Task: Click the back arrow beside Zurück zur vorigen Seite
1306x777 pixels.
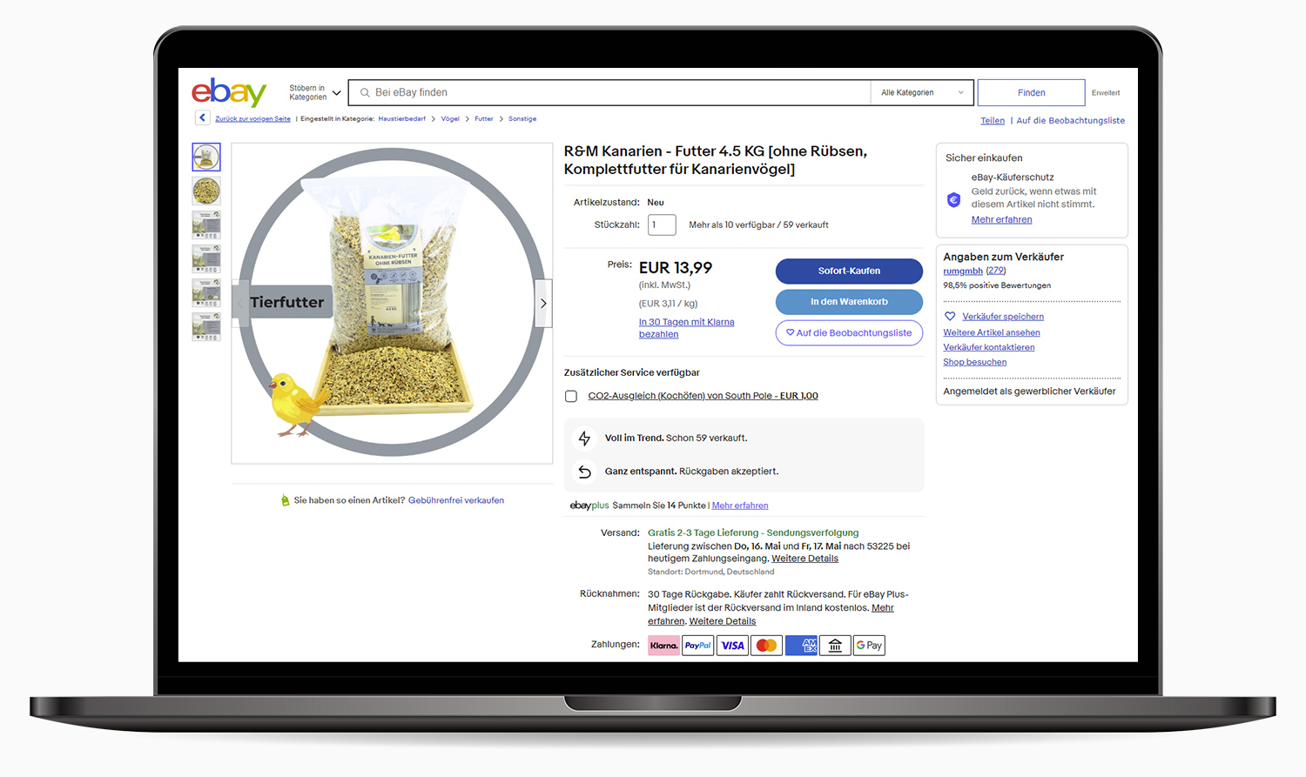Action: pyautogui.click(x=202, y=118)
